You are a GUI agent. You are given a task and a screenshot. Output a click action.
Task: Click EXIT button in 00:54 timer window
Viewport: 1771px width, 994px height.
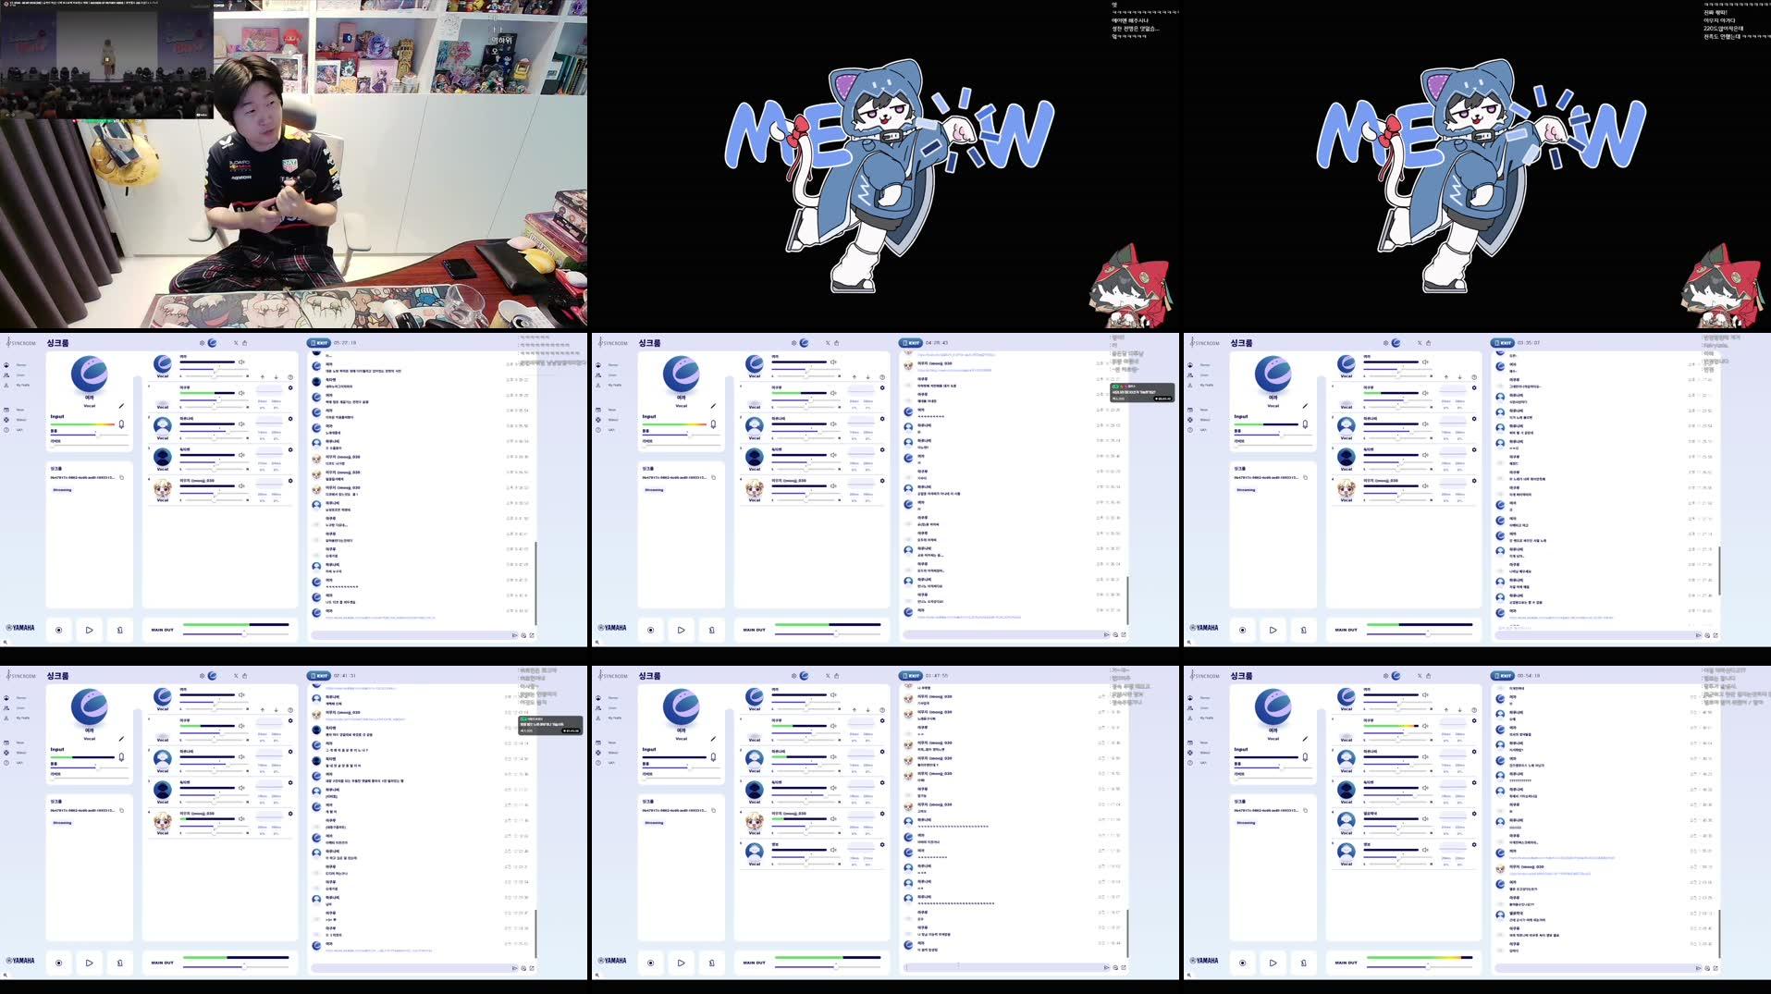click(x=1503, y=676)
